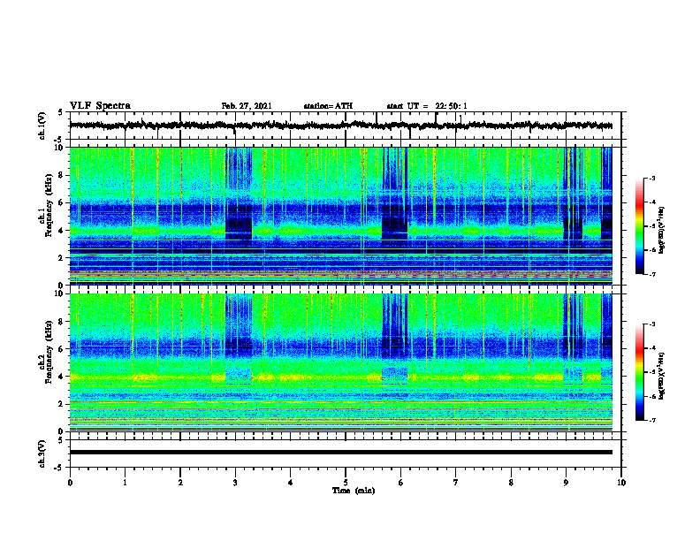Click the ch.1 voltage waveform trace
This screenshot has width=700, height=541.
click(x=340, y=126)
